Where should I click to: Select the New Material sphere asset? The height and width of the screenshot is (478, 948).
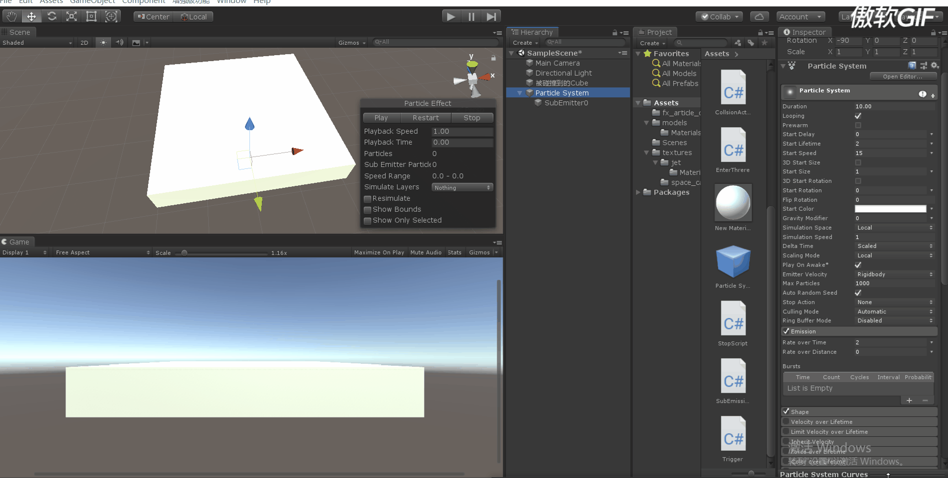733,207
